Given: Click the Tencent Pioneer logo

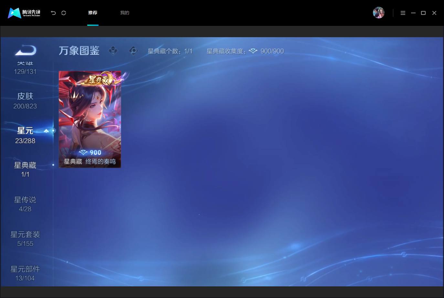Looking at the screenshot, I should point(24,13).
